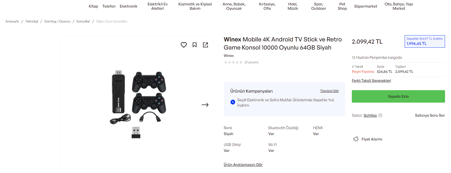The height and width of the screenshot is (173, 451).
Task: Click the share product icon
Action: point(205,45)
